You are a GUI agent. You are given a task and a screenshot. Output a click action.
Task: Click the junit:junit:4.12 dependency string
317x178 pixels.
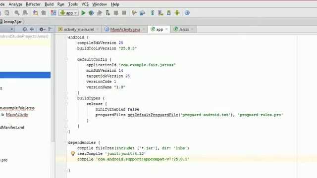click(125, 154)
